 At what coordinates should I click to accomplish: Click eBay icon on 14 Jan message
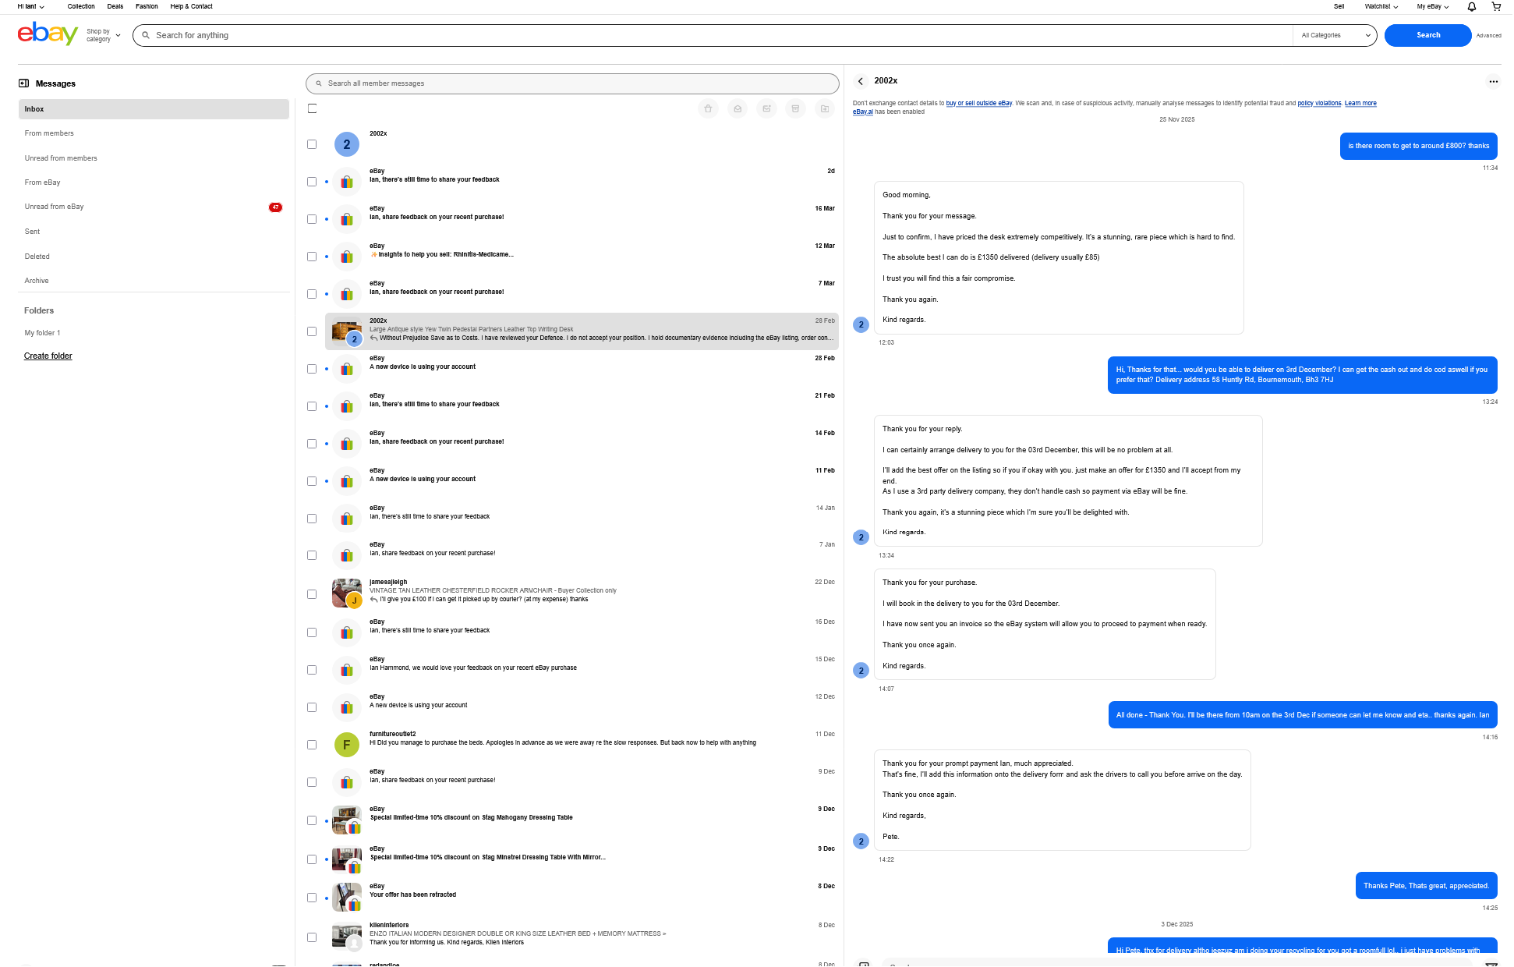click(347, 519)
